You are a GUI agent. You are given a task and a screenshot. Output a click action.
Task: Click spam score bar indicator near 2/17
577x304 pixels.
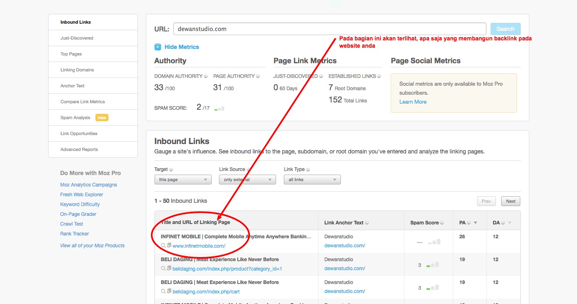click(219, 109)
